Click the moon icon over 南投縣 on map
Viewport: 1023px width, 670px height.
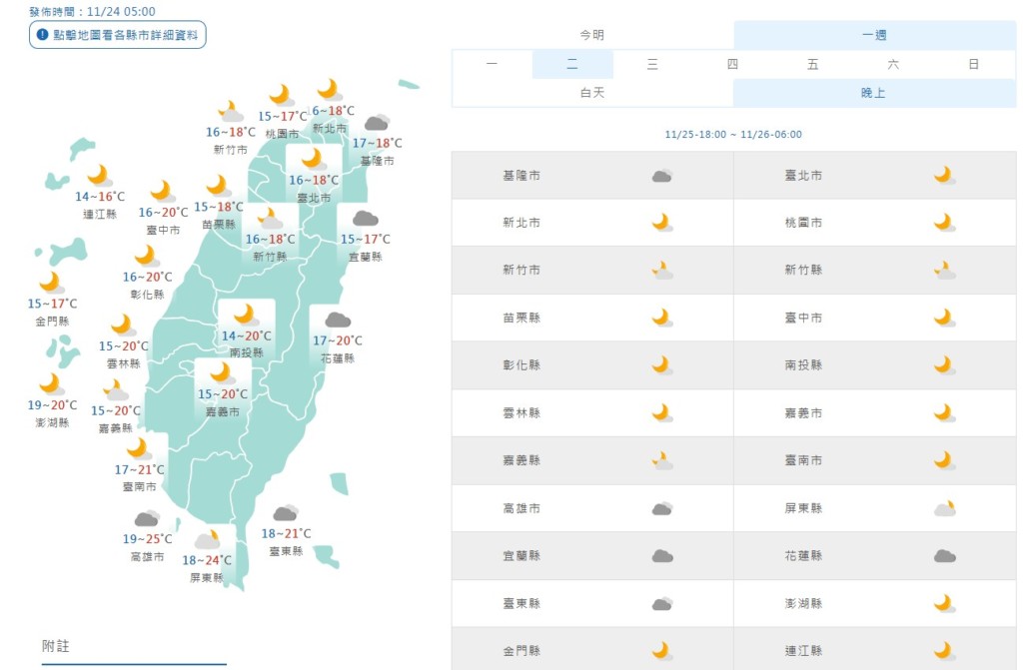pyautogui.click(x=244, y=314)
